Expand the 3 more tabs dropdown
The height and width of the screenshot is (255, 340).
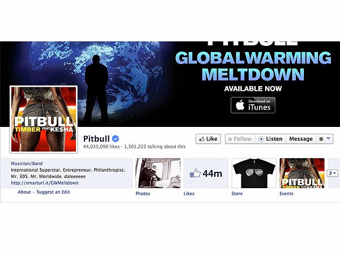coord(333,173)
